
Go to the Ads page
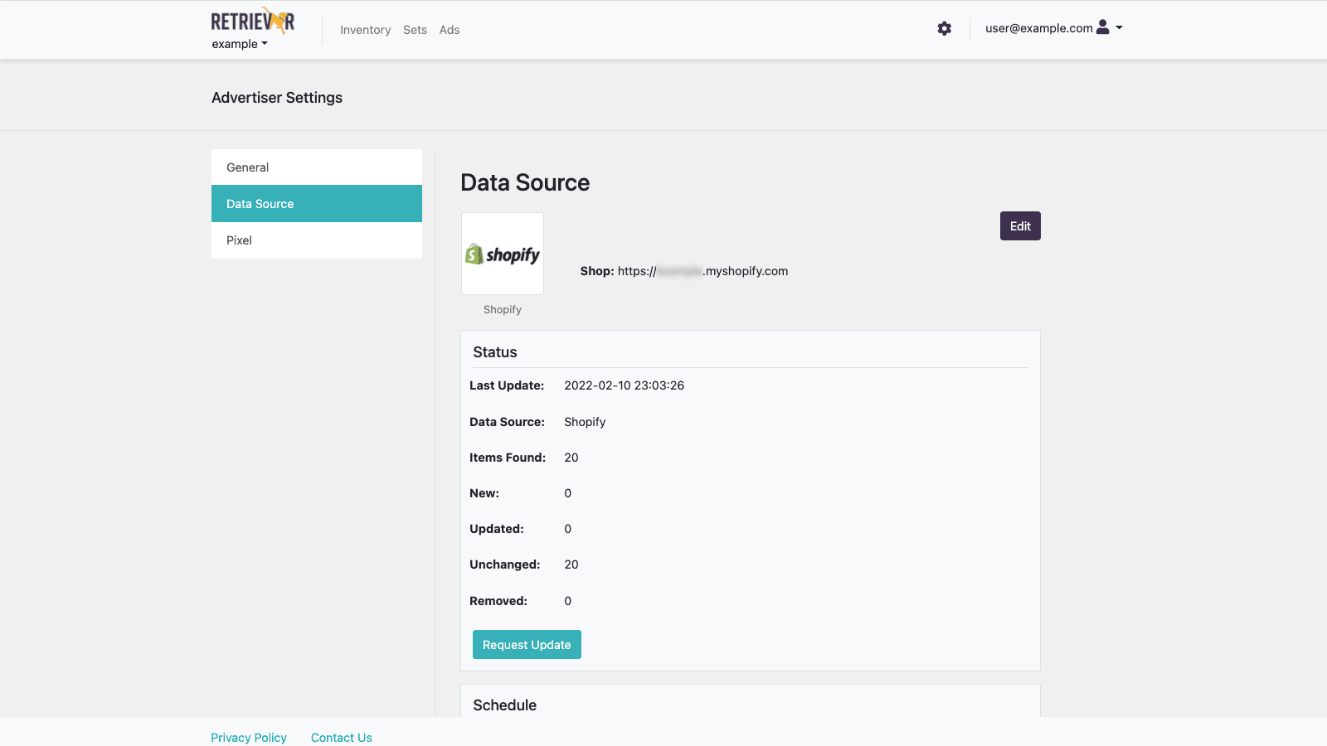pyautogui.click(x=450, y=30)
